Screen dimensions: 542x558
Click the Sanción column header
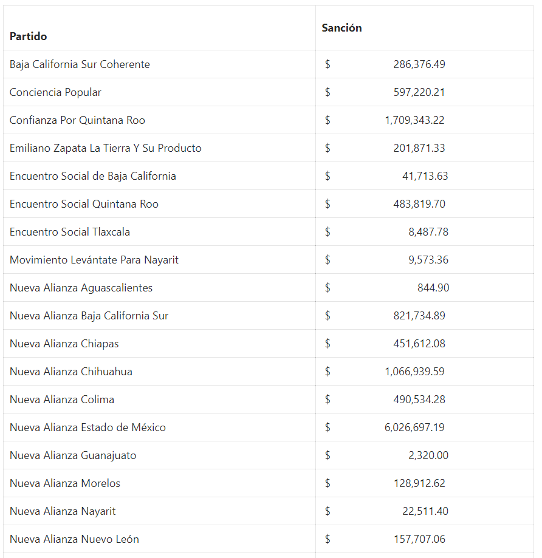(x=341, y=28)
